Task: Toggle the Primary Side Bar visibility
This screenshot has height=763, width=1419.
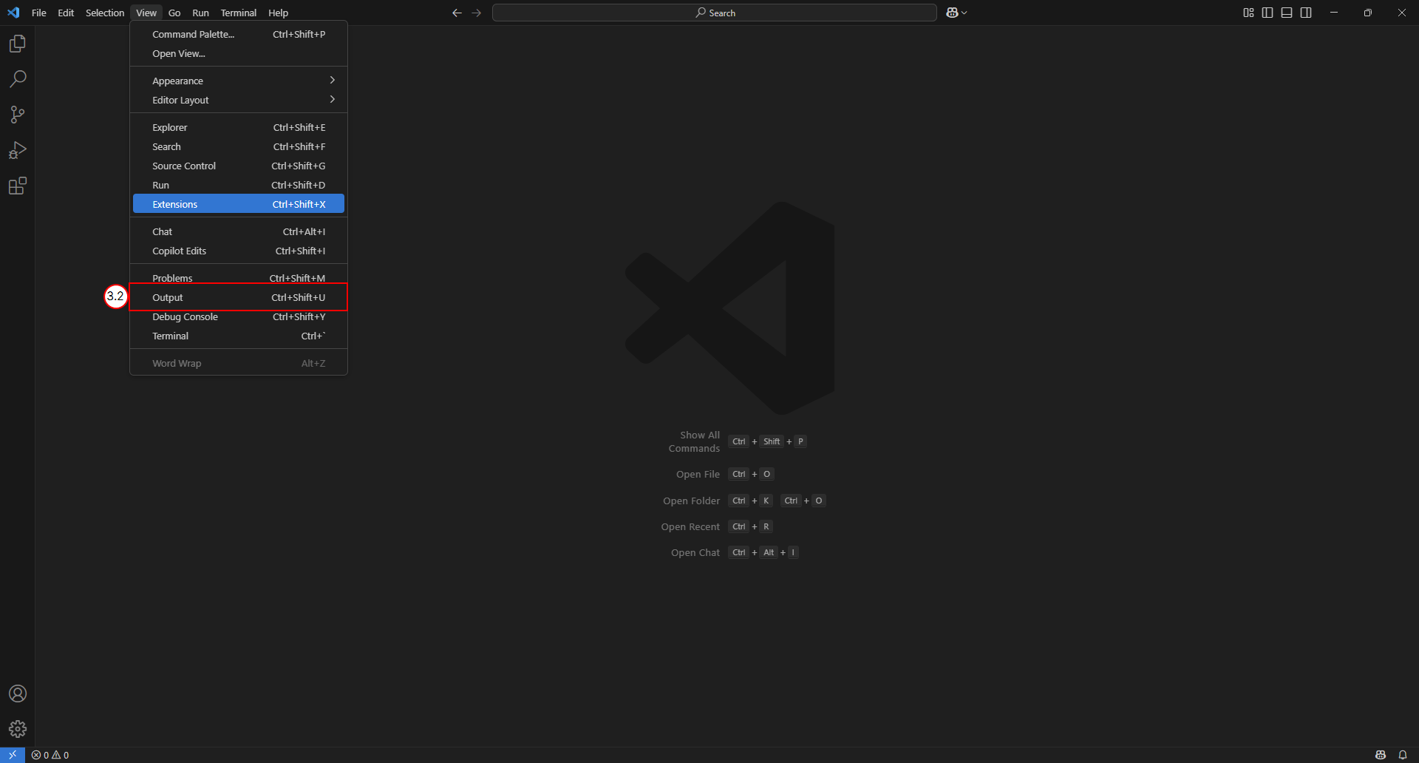Action: (x=1267, y=13)
